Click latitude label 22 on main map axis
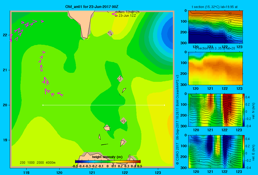The width and height of the screenshot is (258, 175). (x=5, y=35)
